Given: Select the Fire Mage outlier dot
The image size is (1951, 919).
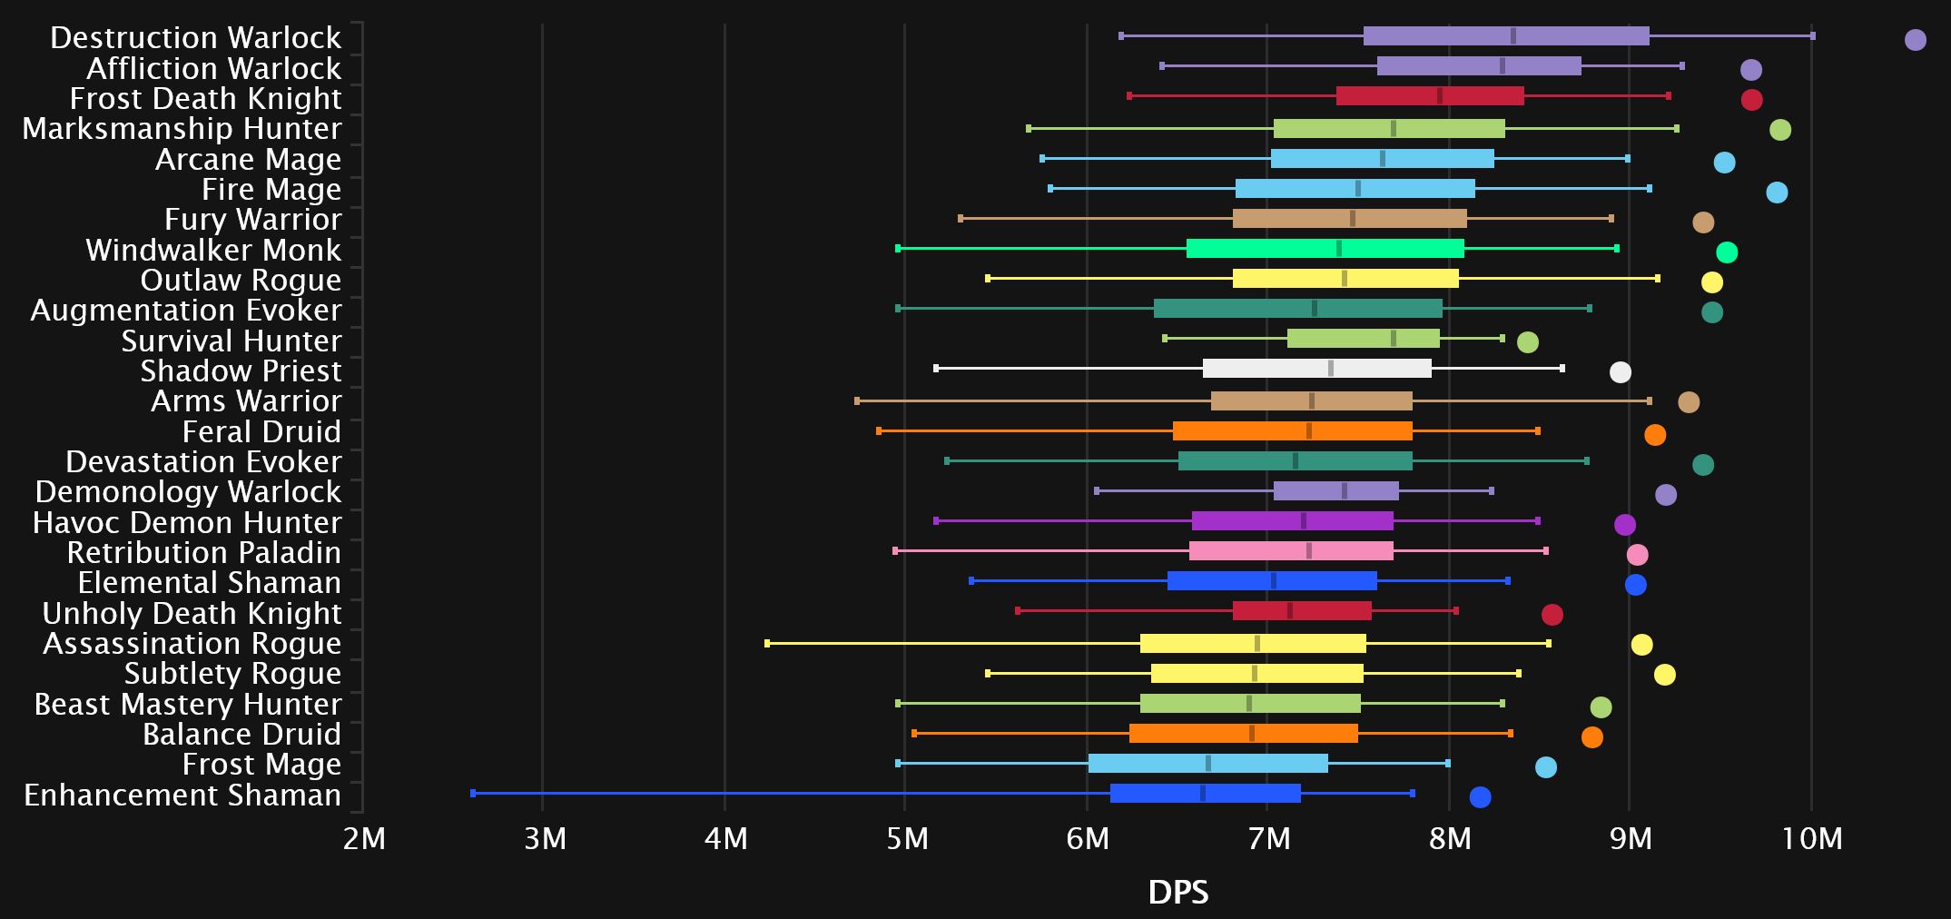Looking at the screenshot, I should [x=1777, y=193].
